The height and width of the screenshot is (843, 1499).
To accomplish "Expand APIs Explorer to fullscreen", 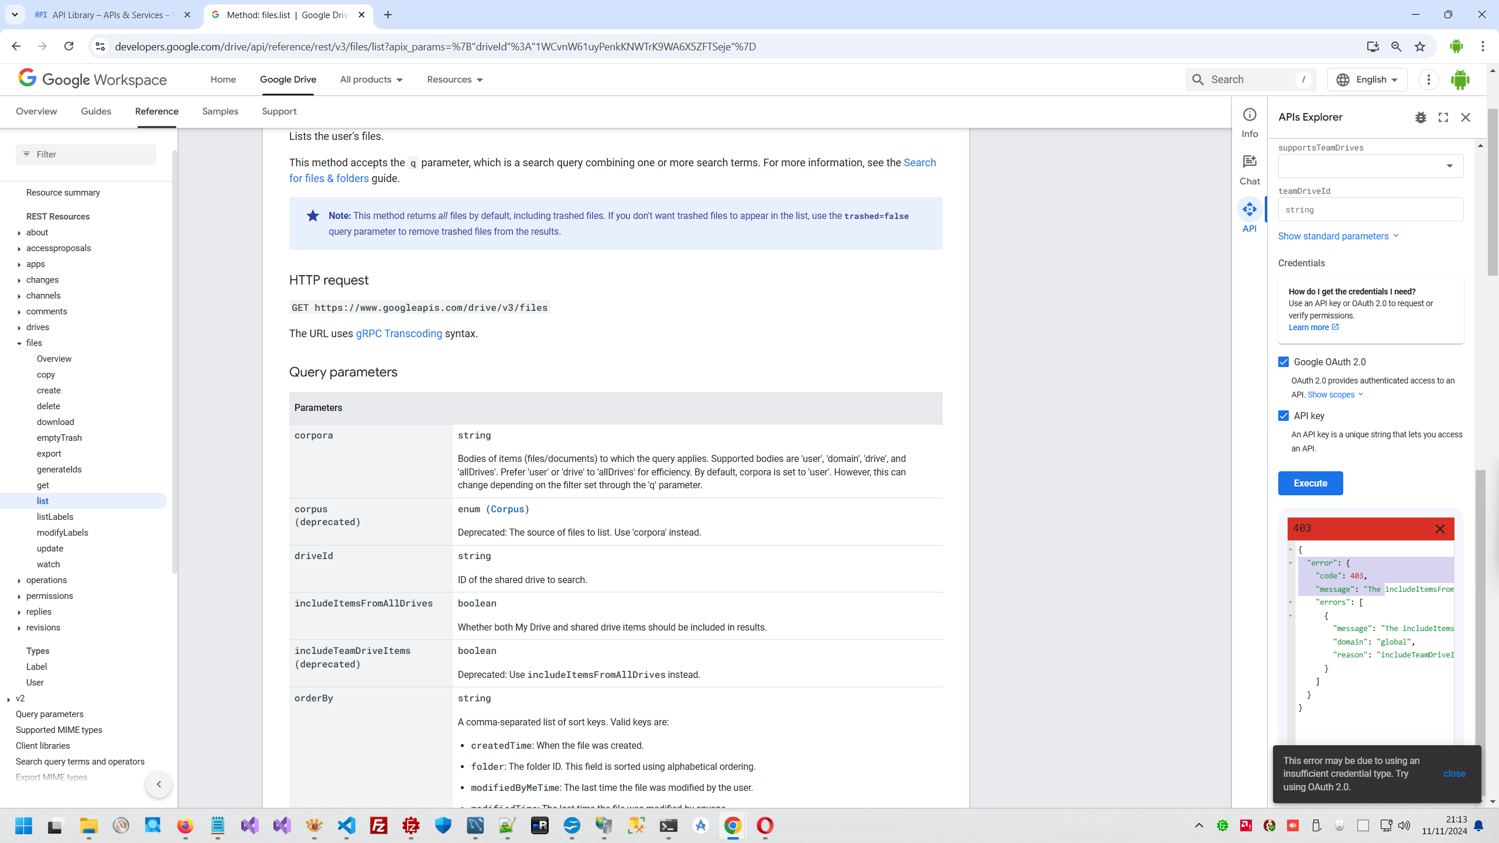I will click(x=1443, y=118).
